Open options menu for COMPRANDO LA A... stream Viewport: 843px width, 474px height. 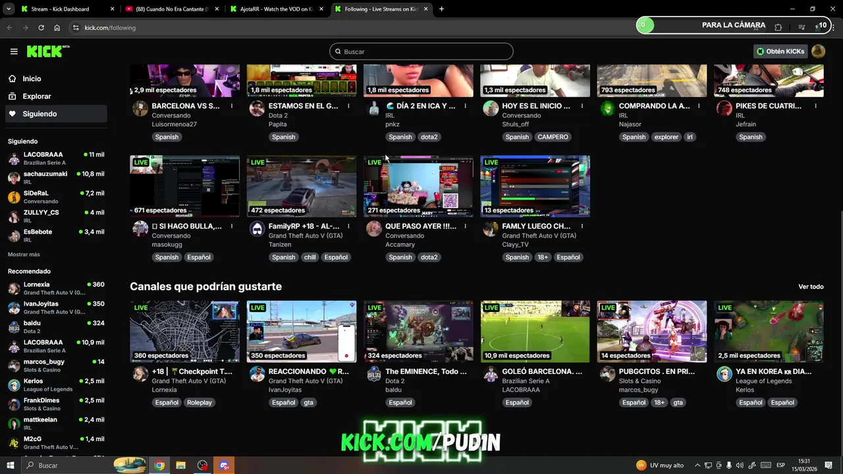click(699, 106)
